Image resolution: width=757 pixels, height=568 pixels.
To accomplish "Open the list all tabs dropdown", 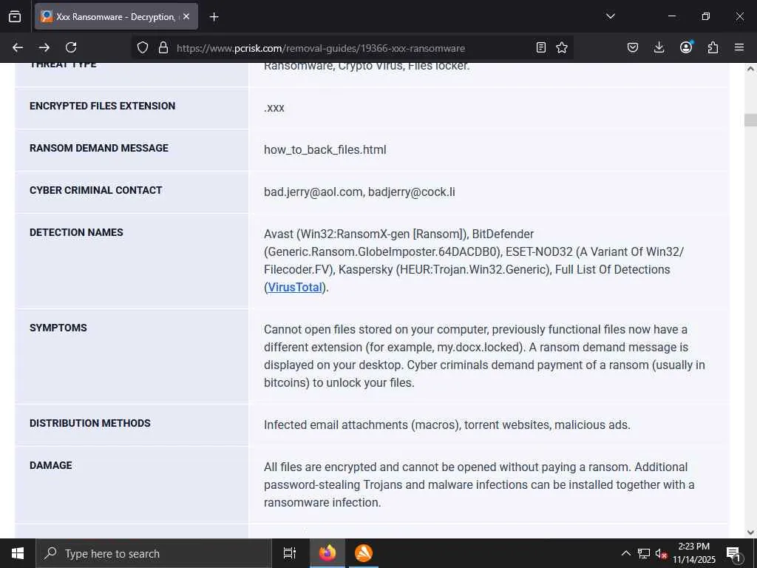I will (610, 16).
